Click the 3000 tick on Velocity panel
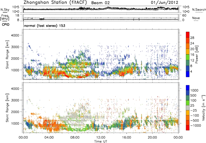This screenshot has height=143, width=206. tap(15, 100)
